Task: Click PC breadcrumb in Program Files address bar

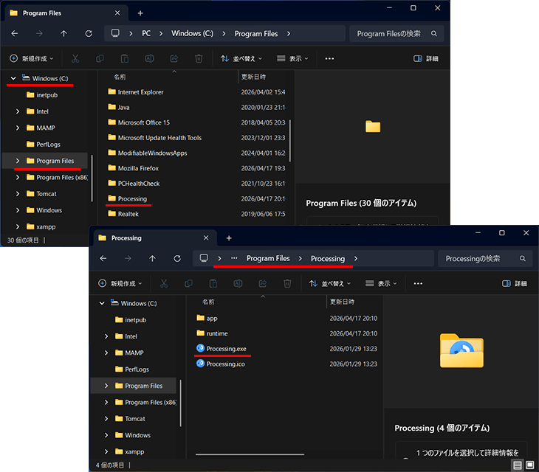Action: pos(146,33)
